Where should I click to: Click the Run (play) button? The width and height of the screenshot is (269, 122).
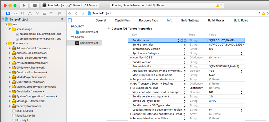tap(24, 5)
